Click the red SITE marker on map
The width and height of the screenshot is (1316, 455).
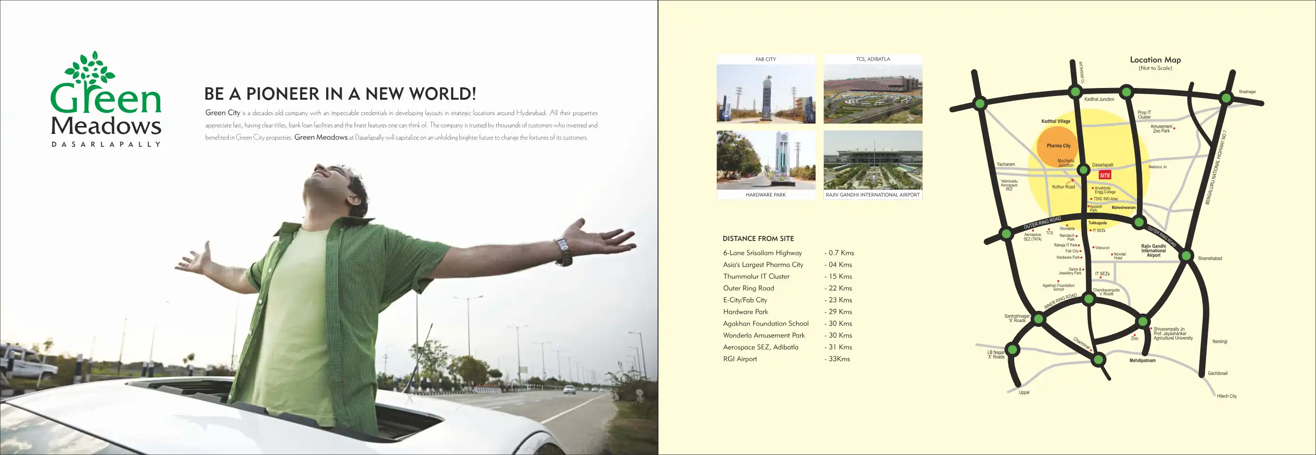(x=1105, y=175)
